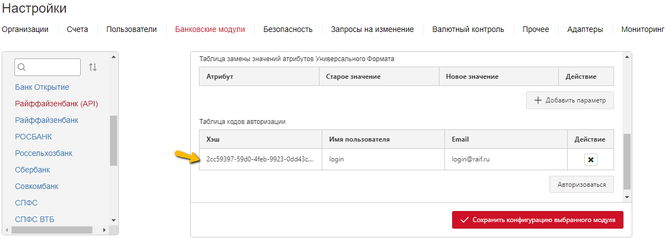Delete the authorization code row with X icon
Image resolution: width=671 pixels, height=238 pixels.
point(591,160)
